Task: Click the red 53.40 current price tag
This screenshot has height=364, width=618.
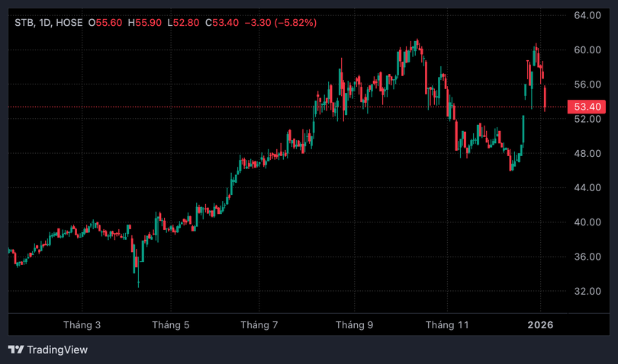Action: 588,107
